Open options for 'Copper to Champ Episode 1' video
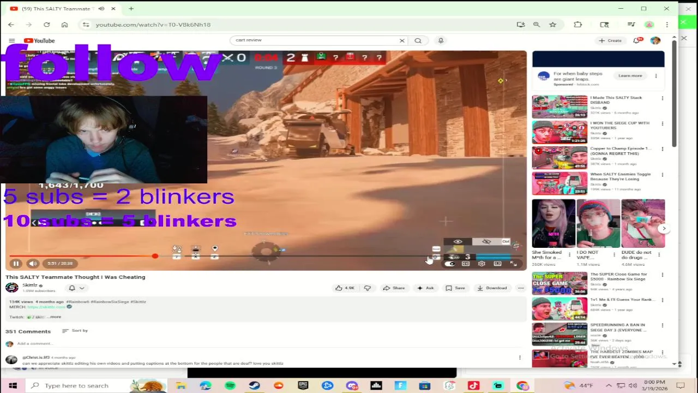 point(663,149)
